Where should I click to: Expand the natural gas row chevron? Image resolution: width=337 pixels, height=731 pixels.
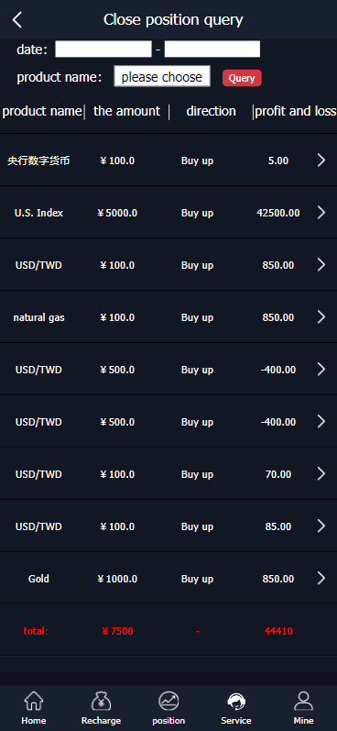tap(321, 317)
